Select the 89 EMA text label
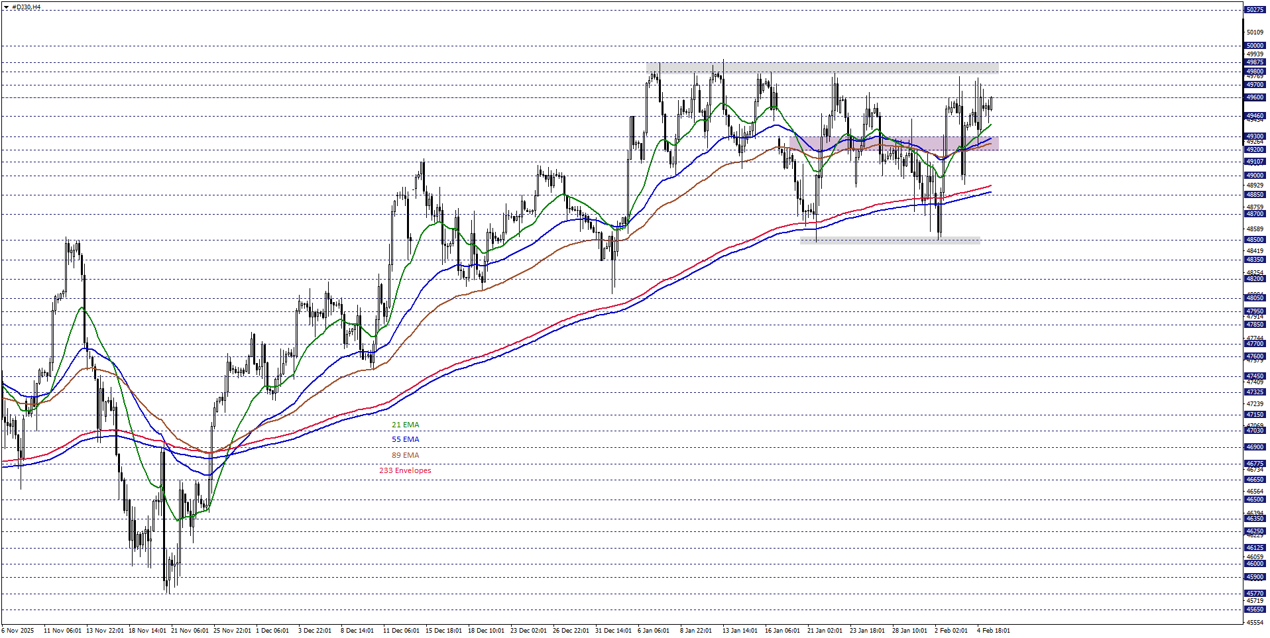This screenshot has height=638, width=1270. click(x=405, y=455)
